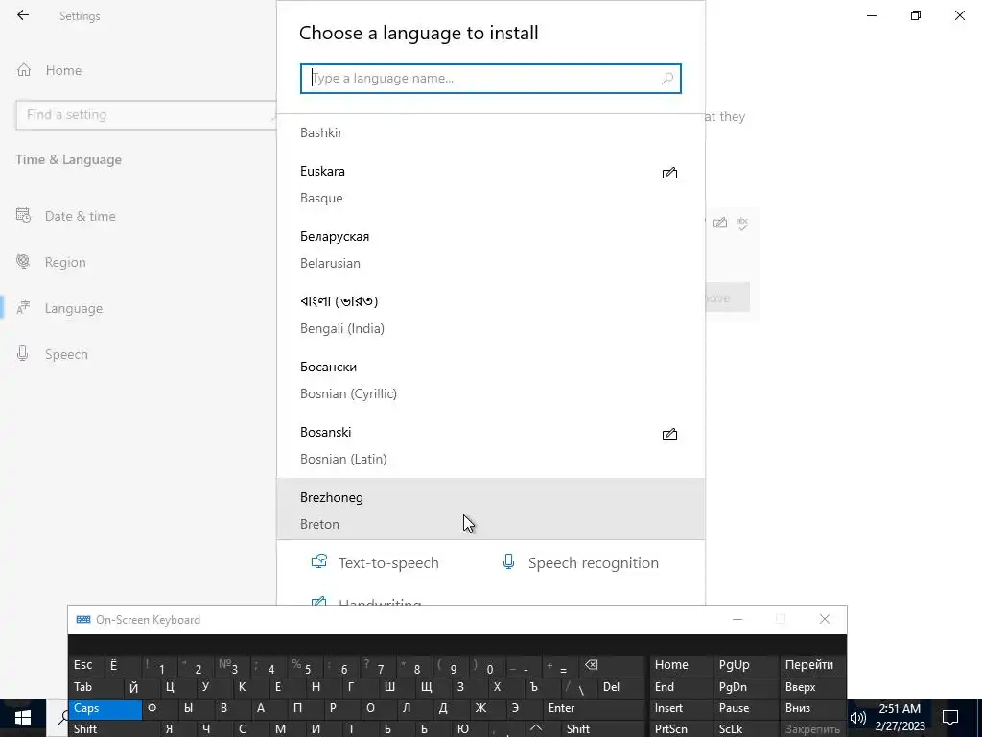Tap the Home key on On-Screen Keyboard
This screenshot has width=982, height=737.
[x=680, y=665]
